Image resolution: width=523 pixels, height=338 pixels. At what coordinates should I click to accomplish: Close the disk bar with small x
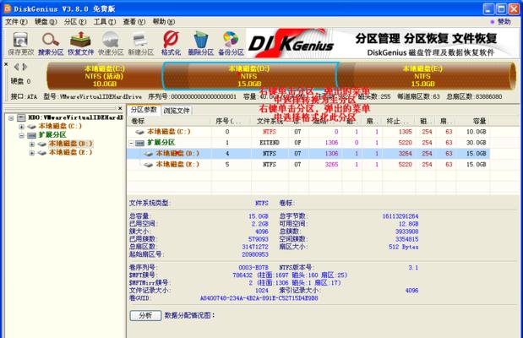coord(6,64)
